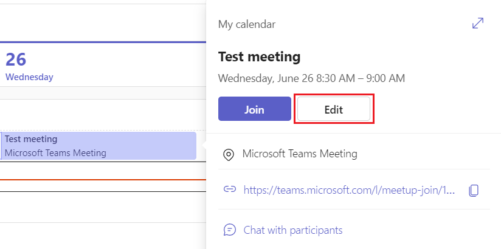Open Chat with participants
The height and width of the screenshot is (249, 501).
click(293, 230)
